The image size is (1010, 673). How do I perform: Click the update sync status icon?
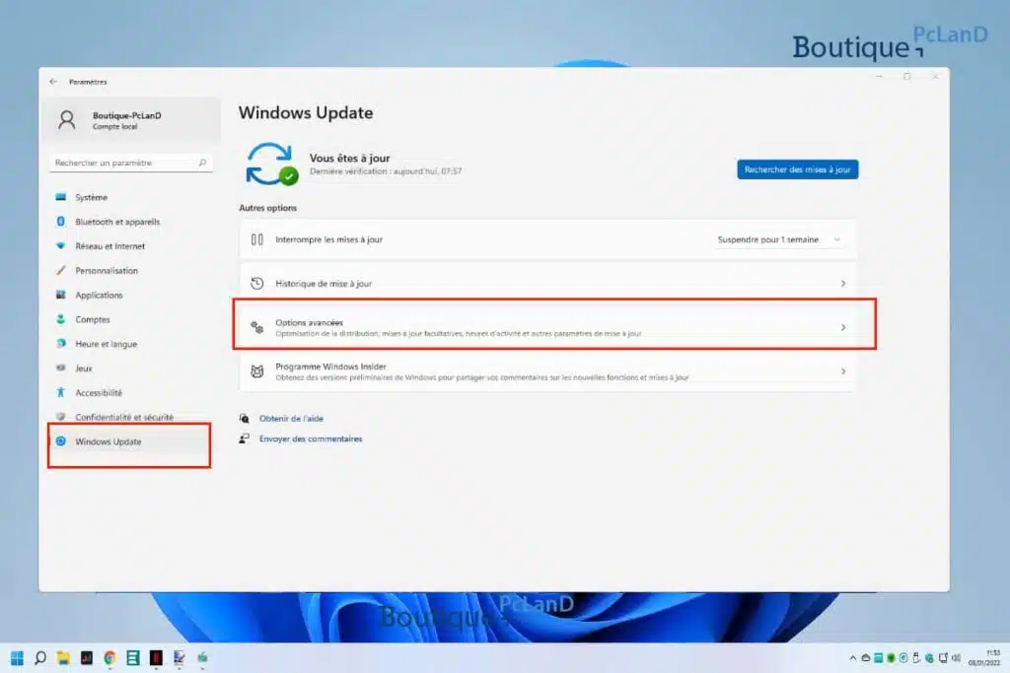[270, 165]
